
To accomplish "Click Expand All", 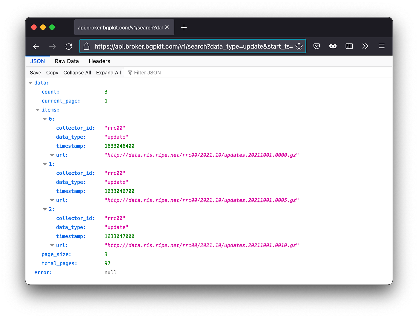I will coord(108,73).
